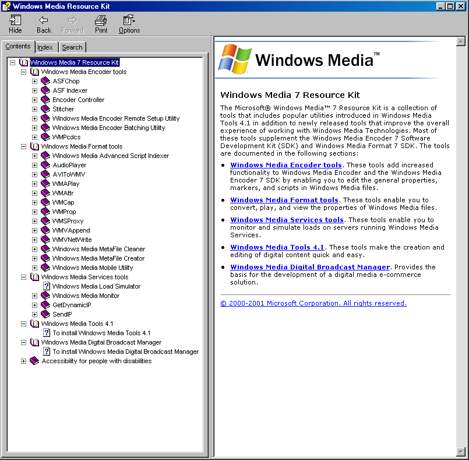
Task: Click the book icon beside AVIToWMV
Action: pos(45,174)
